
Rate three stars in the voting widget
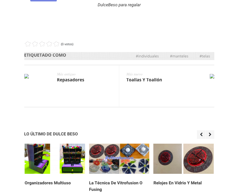[42, 44]
